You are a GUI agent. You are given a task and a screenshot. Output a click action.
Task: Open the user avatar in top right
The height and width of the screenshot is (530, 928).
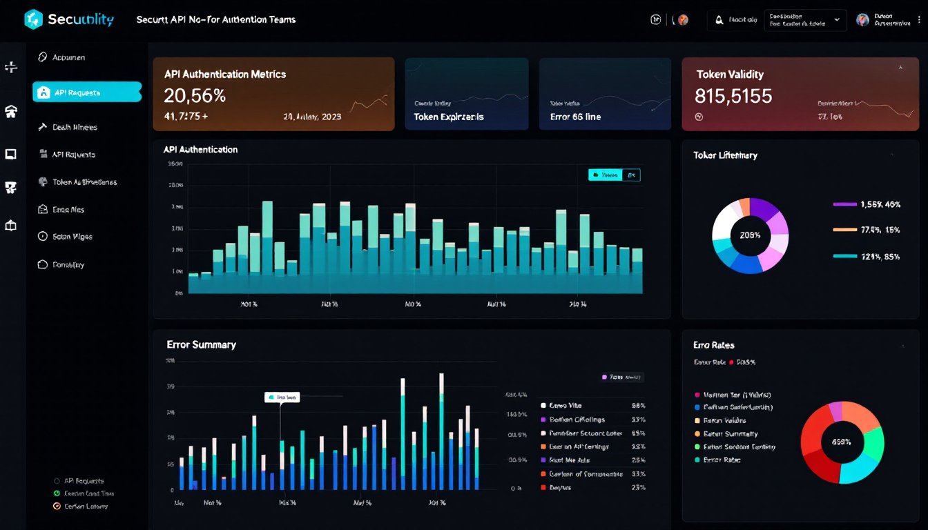pos(862,20)
